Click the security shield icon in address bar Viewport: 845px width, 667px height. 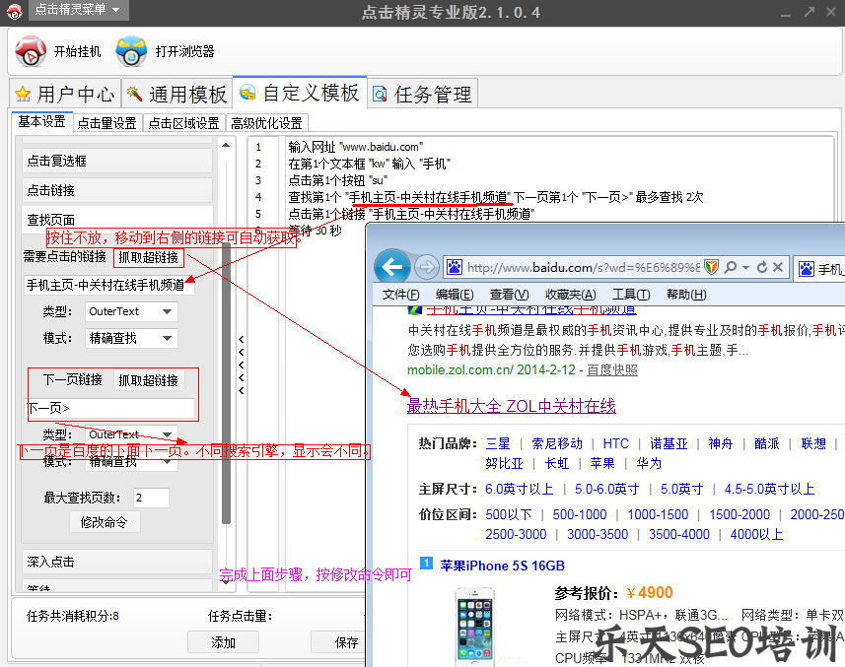point(709,267)
